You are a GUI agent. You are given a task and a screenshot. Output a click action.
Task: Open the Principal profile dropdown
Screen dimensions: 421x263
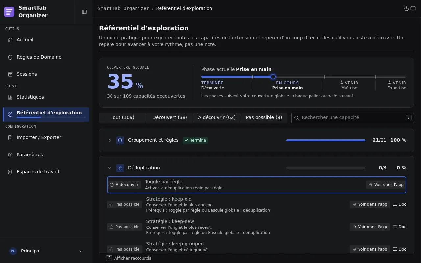(x=46, y=251)
